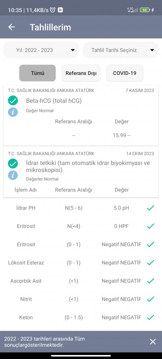Select the Referans Dışı filter tab

pyautogui.click(x=81, y=73)
